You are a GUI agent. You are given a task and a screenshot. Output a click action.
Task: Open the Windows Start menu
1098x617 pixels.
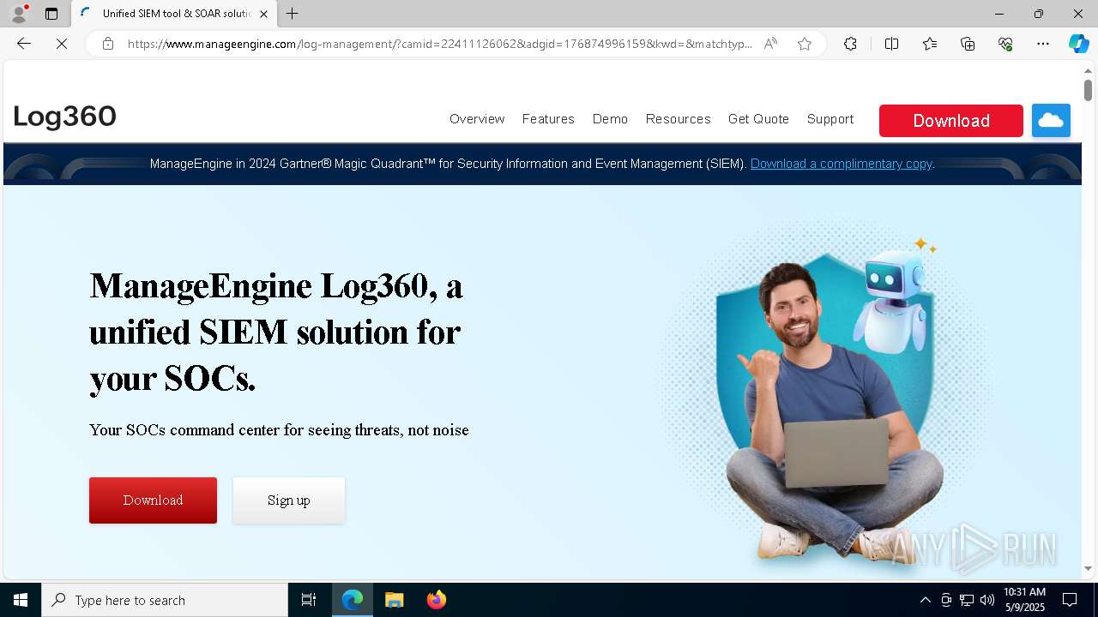pos(21,600)
